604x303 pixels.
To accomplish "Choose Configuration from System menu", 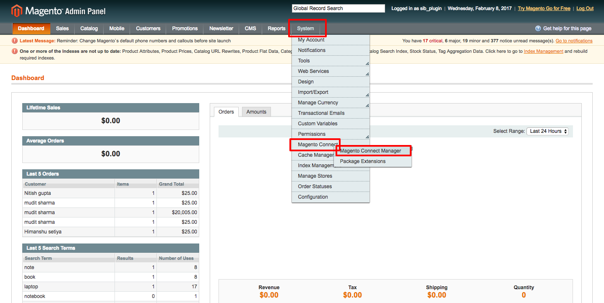I will [x=331, y=197].
